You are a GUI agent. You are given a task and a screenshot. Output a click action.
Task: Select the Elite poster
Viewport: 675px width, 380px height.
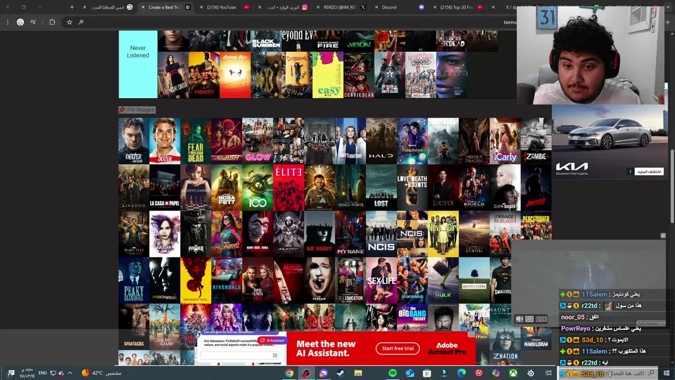(288, 187)
